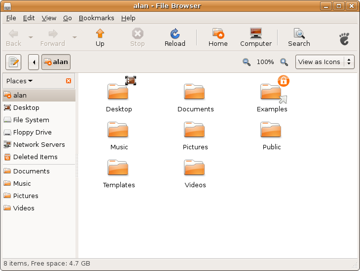Screen dimensions: 360x271
Task: Select the Music folder icon in main pane
Action: [x=118, y=130]
